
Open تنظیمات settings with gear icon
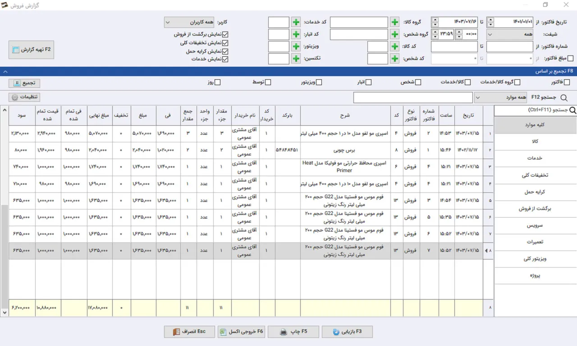click(24, 97)
